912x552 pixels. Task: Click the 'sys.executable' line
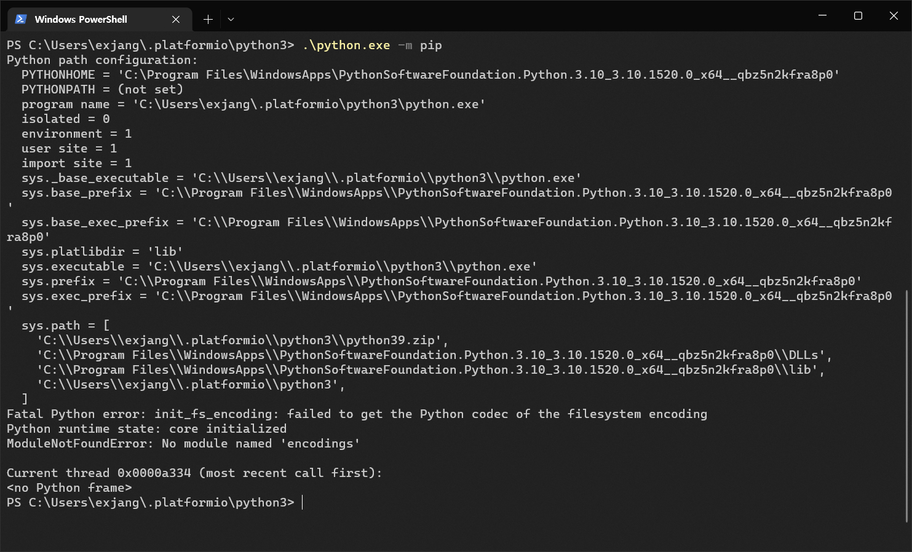tap(279, 266)
